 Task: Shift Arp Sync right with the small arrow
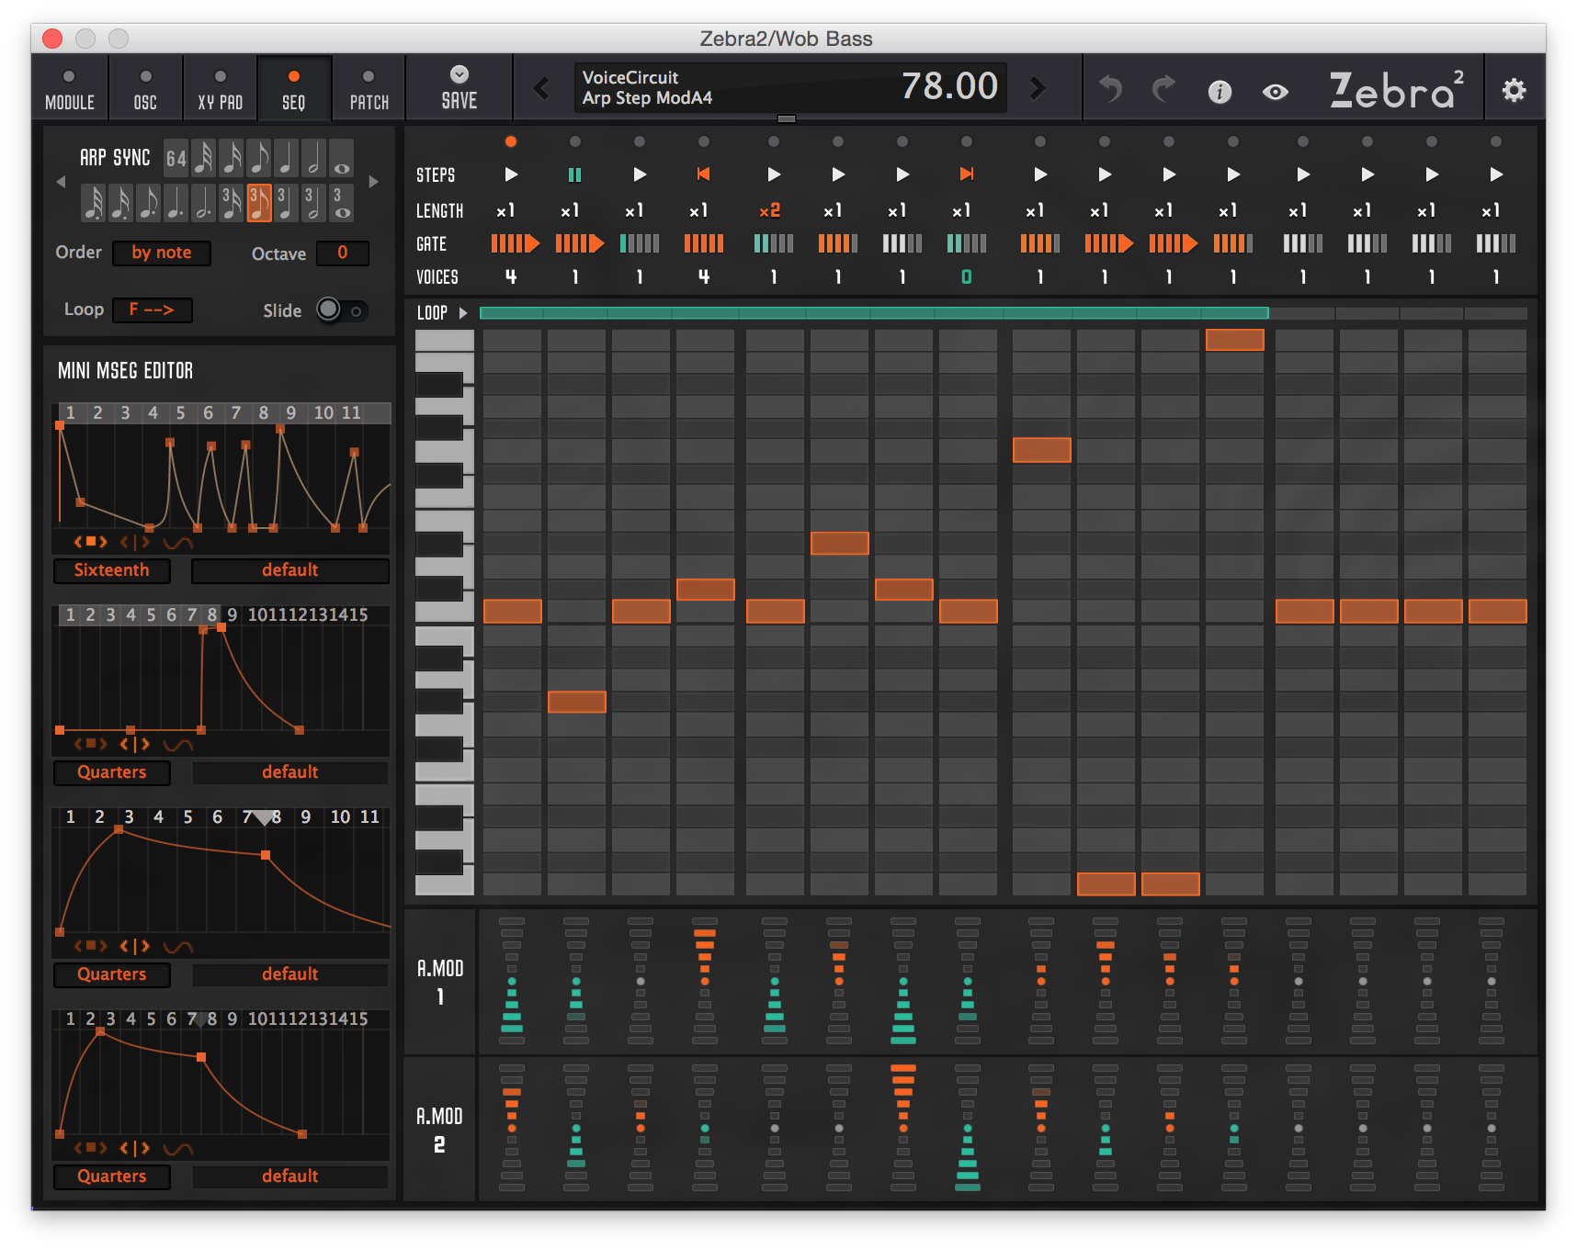coord(374,182)
